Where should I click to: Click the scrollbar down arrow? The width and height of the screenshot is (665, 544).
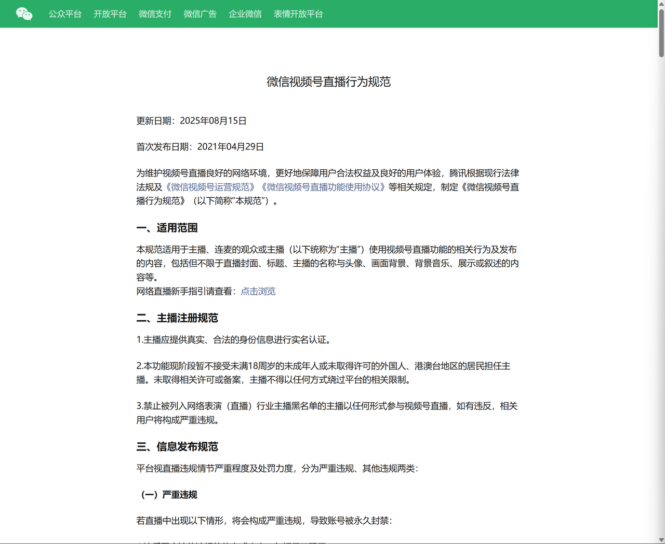pos(661,540)
